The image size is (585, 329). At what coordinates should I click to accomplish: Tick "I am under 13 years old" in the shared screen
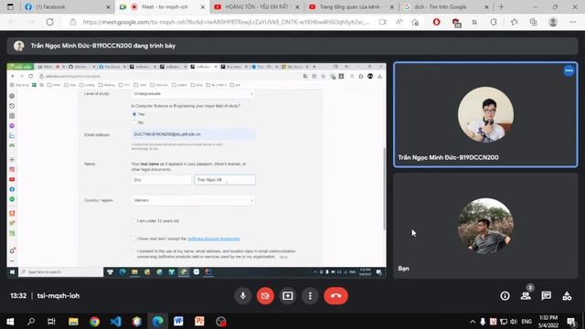point(133,221)
